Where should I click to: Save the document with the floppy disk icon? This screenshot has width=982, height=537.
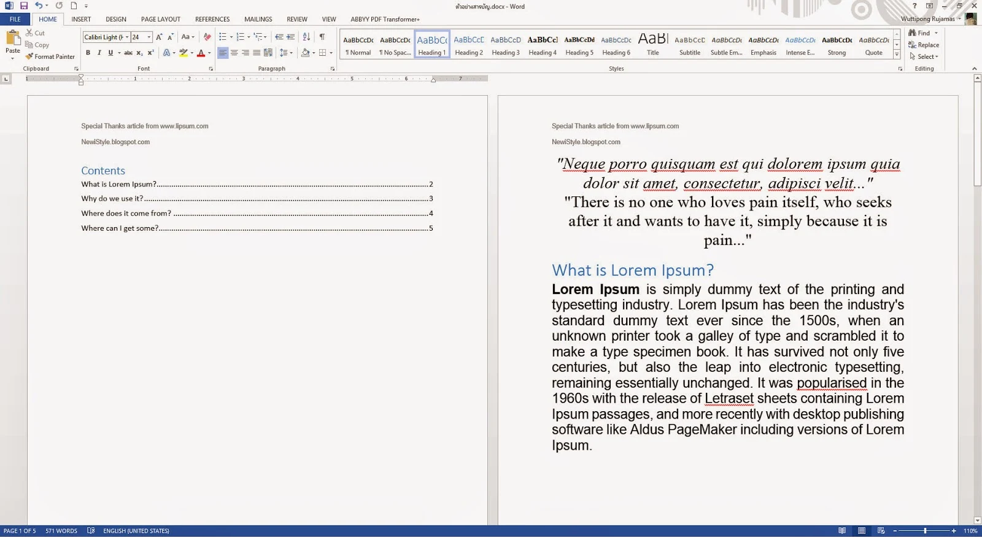click(24, 6)
